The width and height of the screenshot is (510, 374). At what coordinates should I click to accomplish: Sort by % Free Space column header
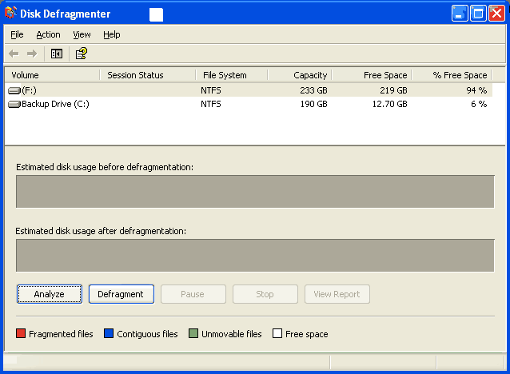[452, 75]
